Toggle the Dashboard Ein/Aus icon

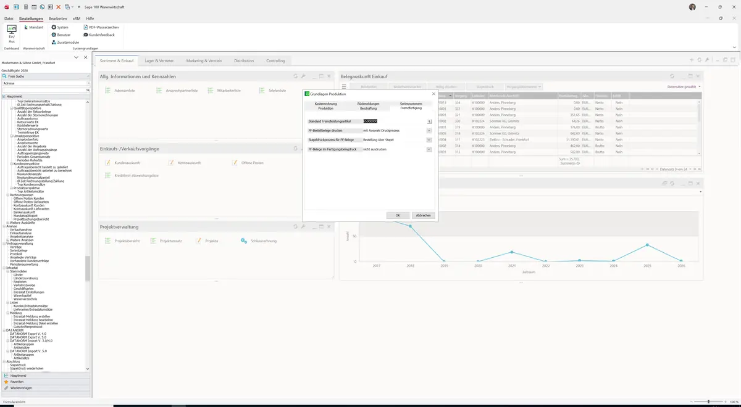tap(11, 34)
